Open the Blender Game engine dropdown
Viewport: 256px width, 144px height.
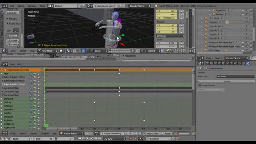139,6
